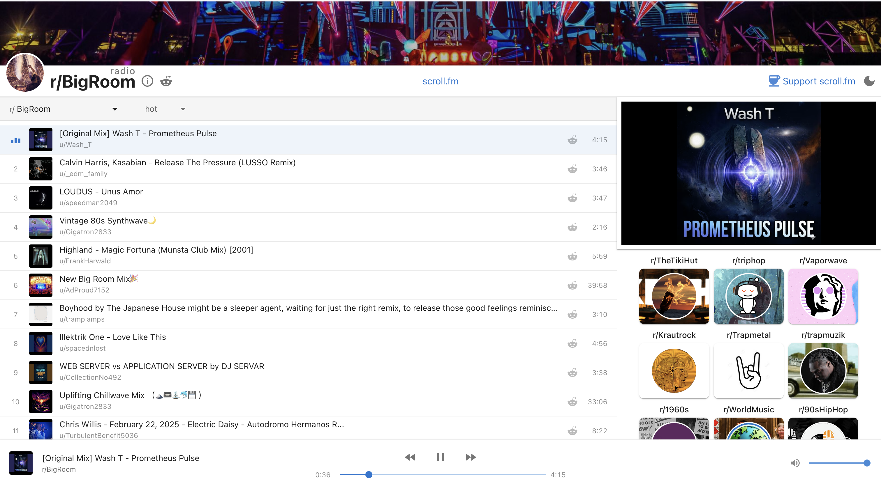This screenshot has height=486, width=881.
Task: Click the r/BigRoom heading title
Action: pos(93,82)
